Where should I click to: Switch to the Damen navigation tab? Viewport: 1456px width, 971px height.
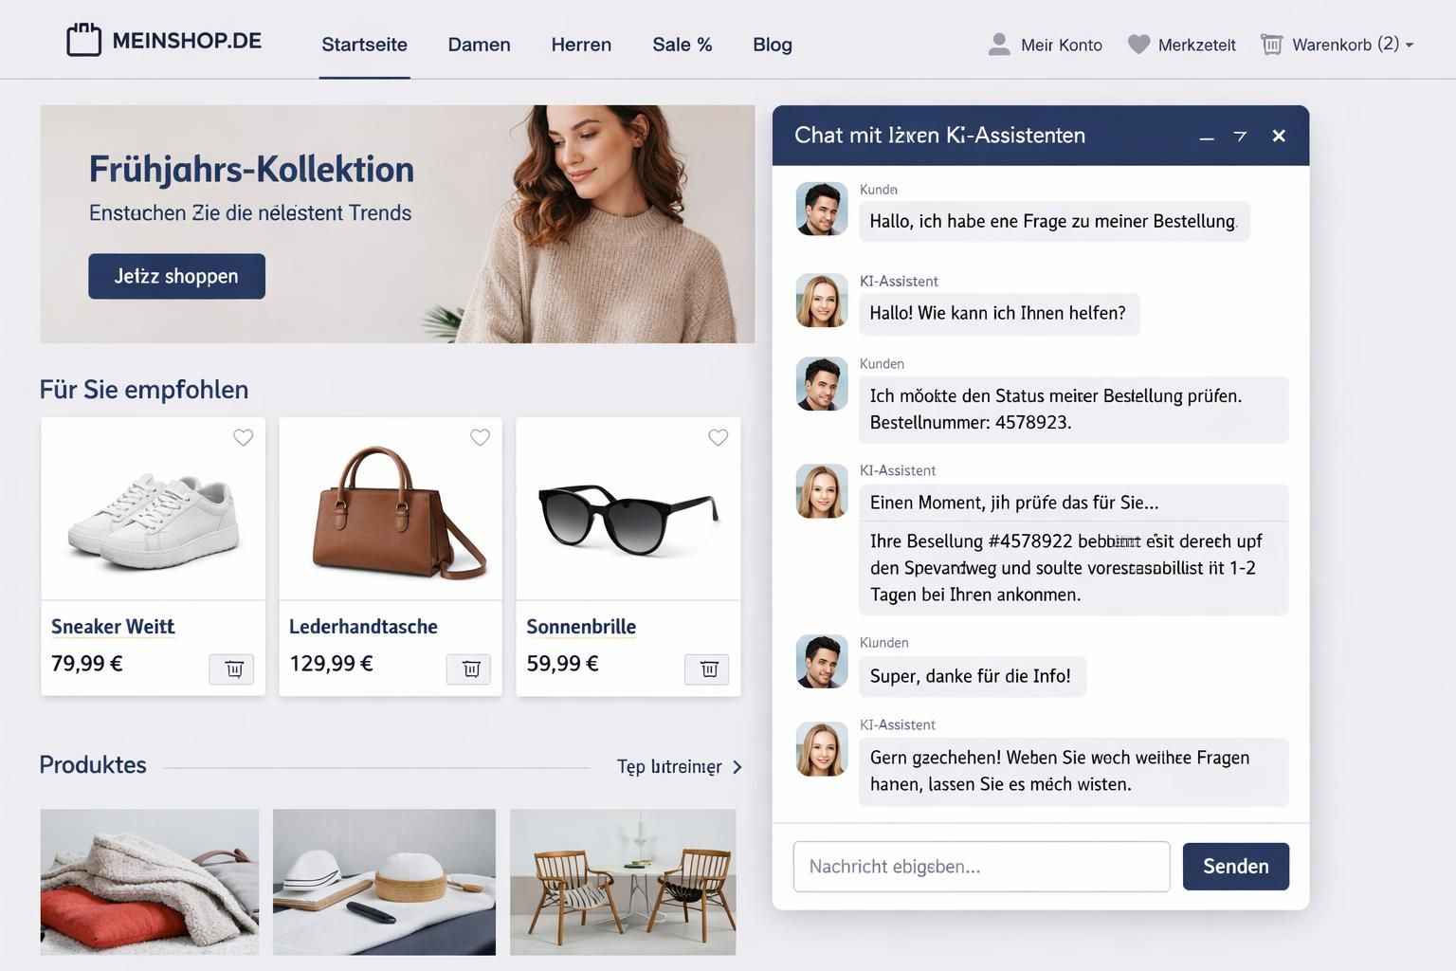tap(479, 45)
